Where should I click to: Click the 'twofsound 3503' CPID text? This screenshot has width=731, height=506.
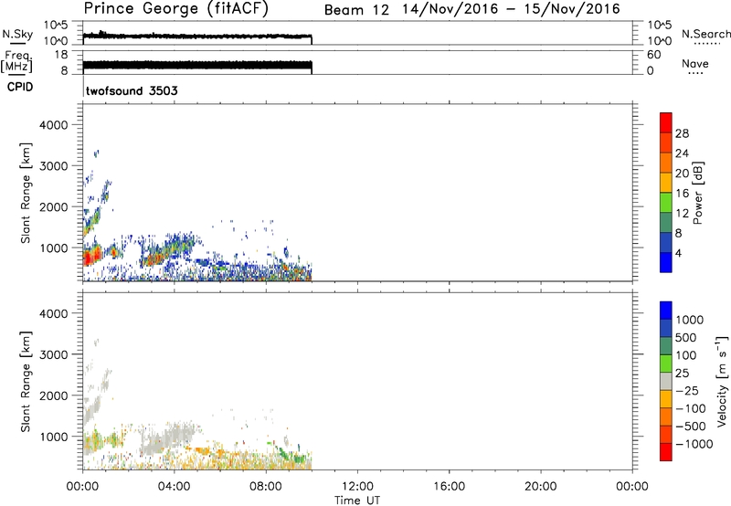[x=132, y=90]
